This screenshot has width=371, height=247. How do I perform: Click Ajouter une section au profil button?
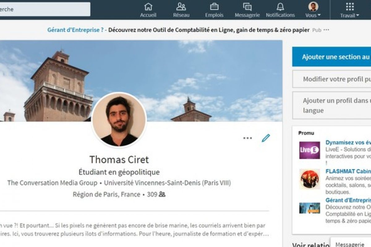click(332, 57)
